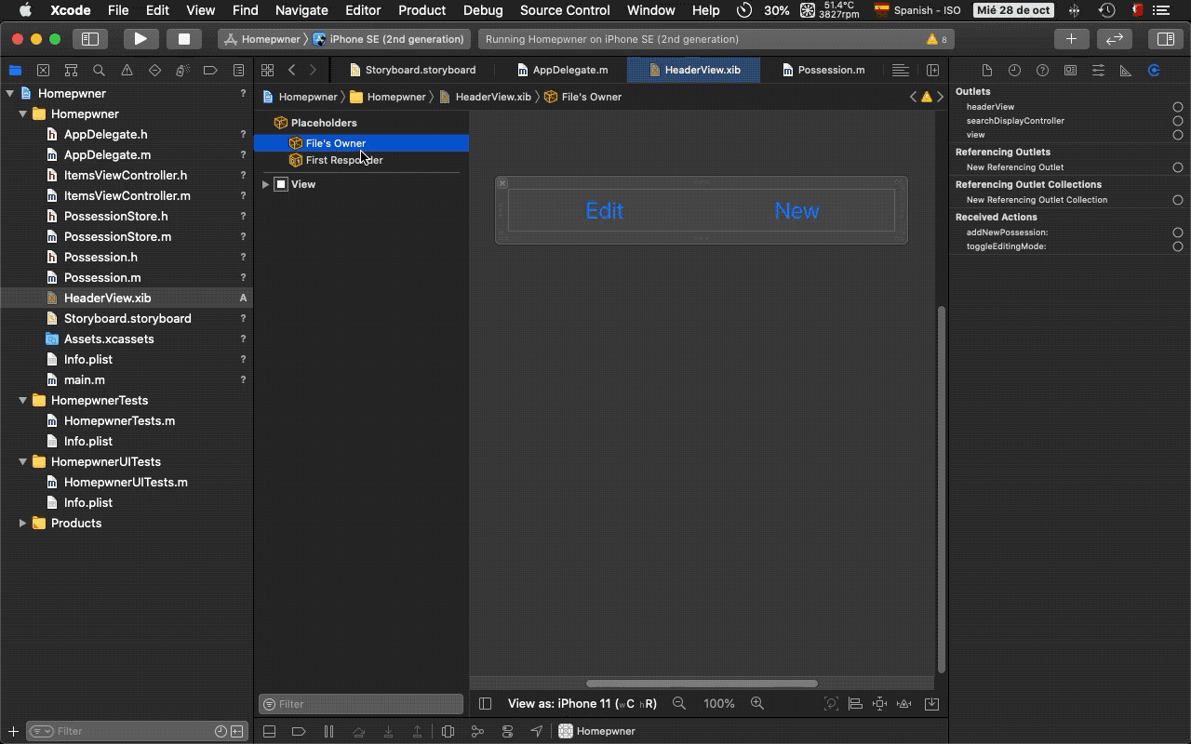Go back in editor history
This screenshot has width=1191, height=744.
292,70
